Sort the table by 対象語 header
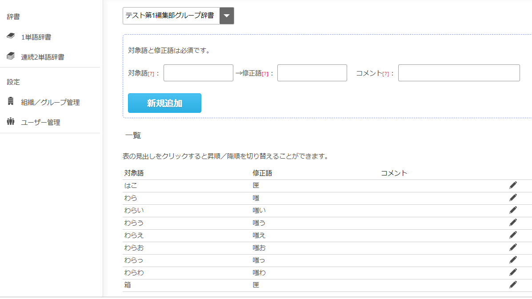532x299 pixels. (x=134, y=173)
